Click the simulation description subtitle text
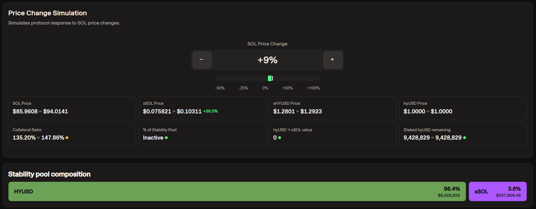This screenshot has width=536, height=209. tap(64, 23)
